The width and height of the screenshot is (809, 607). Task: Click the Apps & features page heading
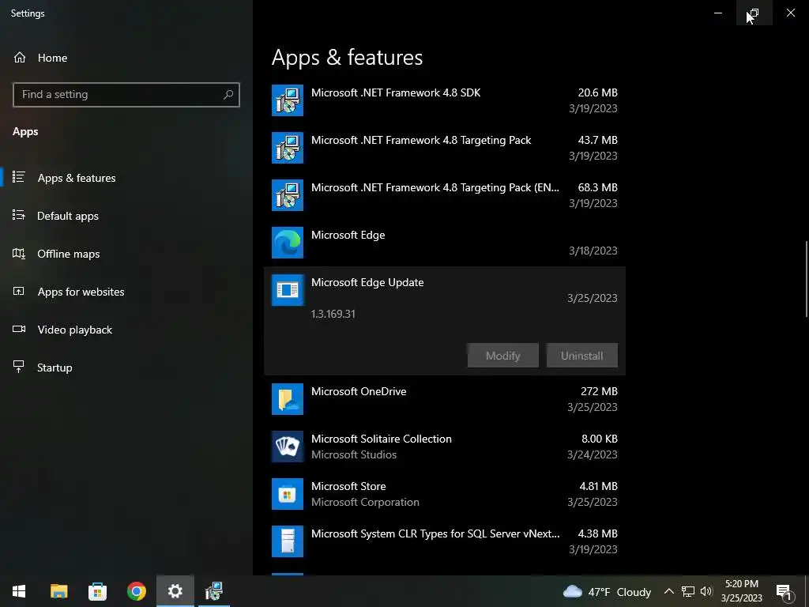tap(348, 57)
